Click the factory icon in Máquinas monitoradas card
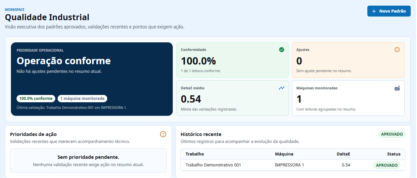This screenshot has height=178, width=417. coord(397,88)
